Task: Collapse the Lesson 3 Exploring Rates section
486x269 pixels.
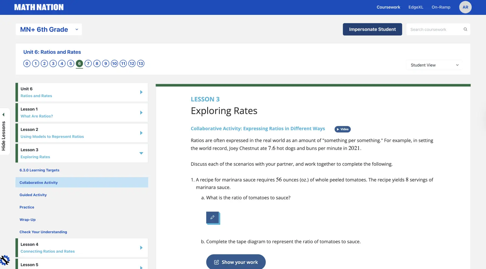Action: pos(141,153)
